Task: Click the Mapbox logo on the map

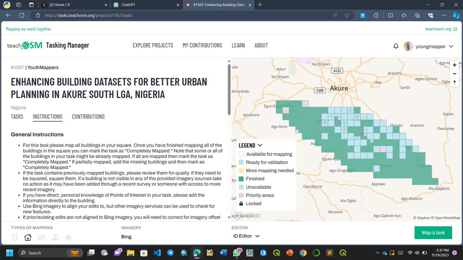Action: pos(246,216)
